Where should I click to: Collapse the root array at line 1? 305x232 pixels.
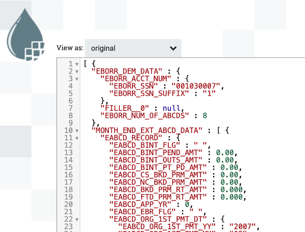pyautogui.click(x=77, y=64)
